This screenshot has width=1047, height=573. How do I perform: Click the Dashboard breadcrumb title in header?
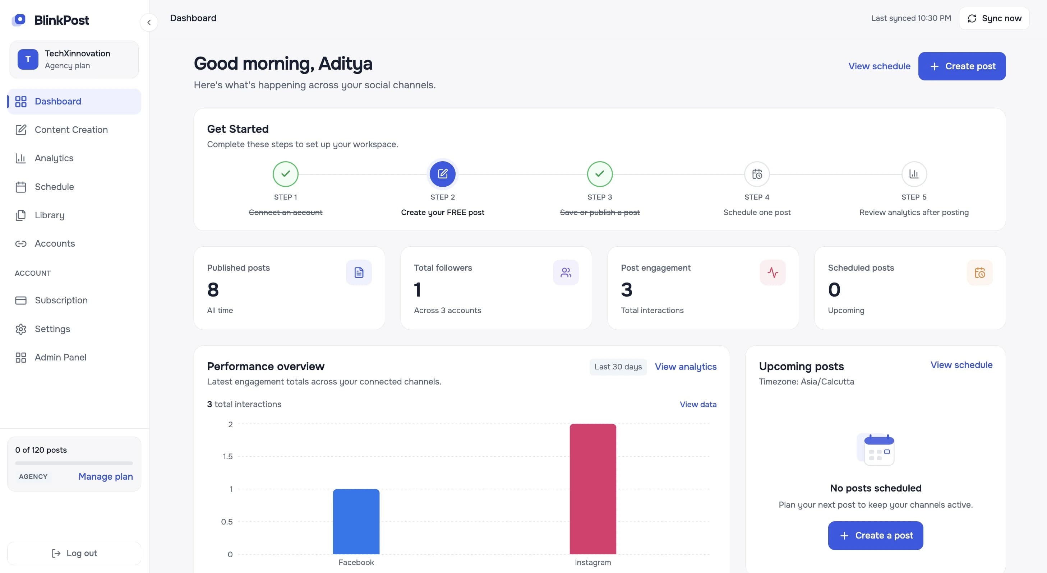tap(193, 18)
